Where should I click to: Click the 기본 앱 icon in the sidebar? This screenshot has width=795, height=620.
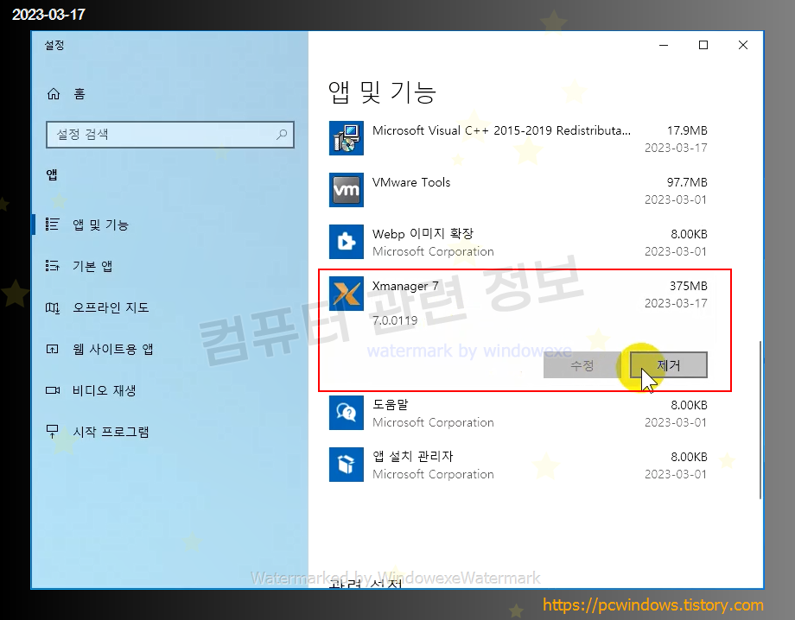pyautogui.click(x=52, y=265)
